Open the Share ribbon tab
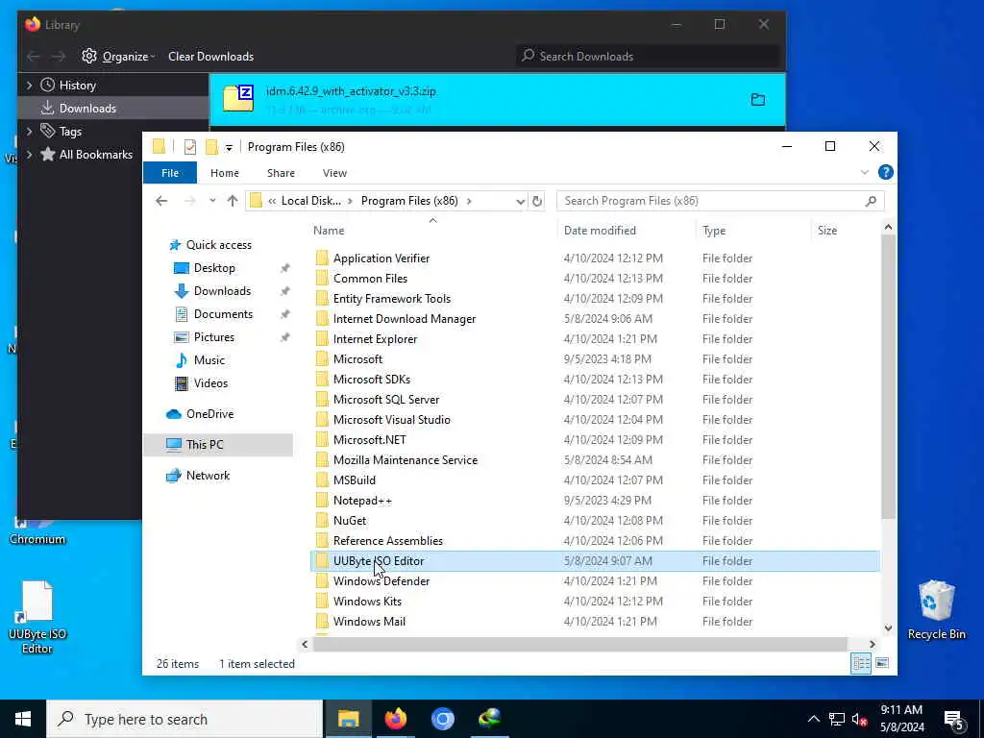Viewport: 984px width, 738px height. click(281, 173)
